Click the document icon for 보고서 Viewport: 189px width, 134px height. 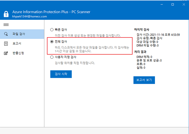pyautogui.click(x=6, y=43)
